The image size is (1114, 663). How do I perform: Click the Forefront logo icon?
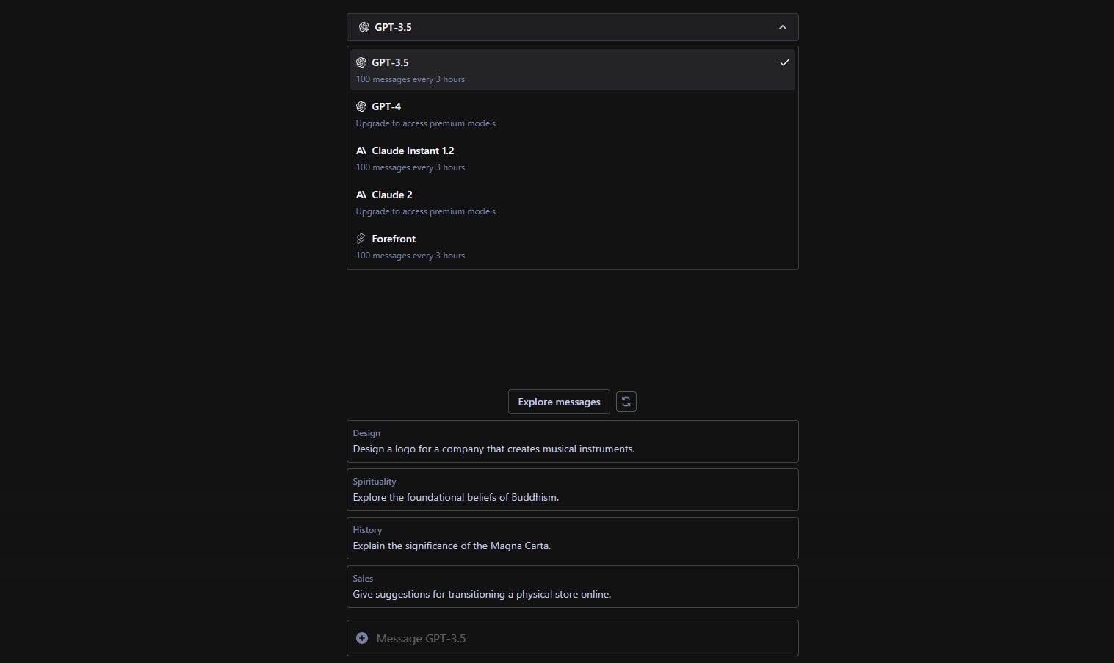pos(361,239)
